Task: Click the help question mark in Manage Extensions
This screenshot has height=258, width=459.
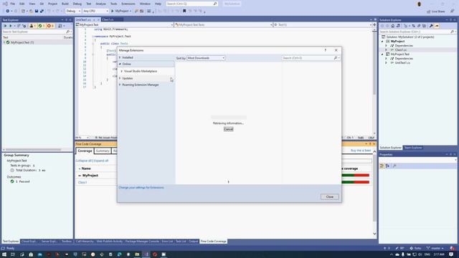Action: (325, 50)
